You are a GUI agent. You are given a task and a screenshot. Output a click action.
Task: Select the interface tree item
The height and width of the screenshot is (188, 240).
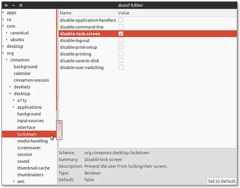26,127
